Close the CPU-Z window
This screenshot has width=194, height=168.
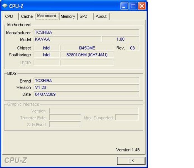pos(142,6)
